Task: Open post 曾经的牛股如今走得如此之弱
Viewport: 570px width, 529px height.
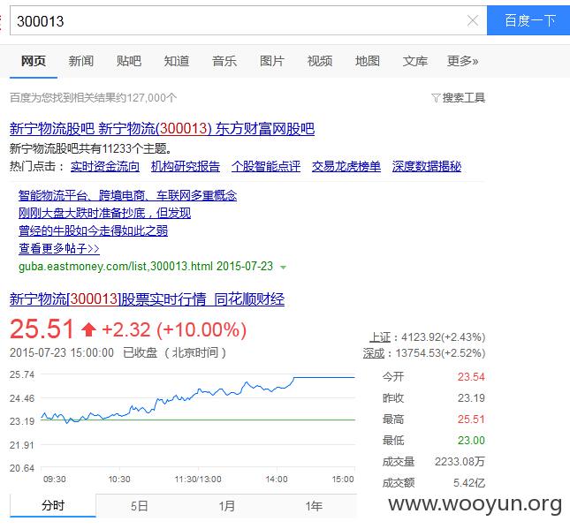Action: (93, 230)
